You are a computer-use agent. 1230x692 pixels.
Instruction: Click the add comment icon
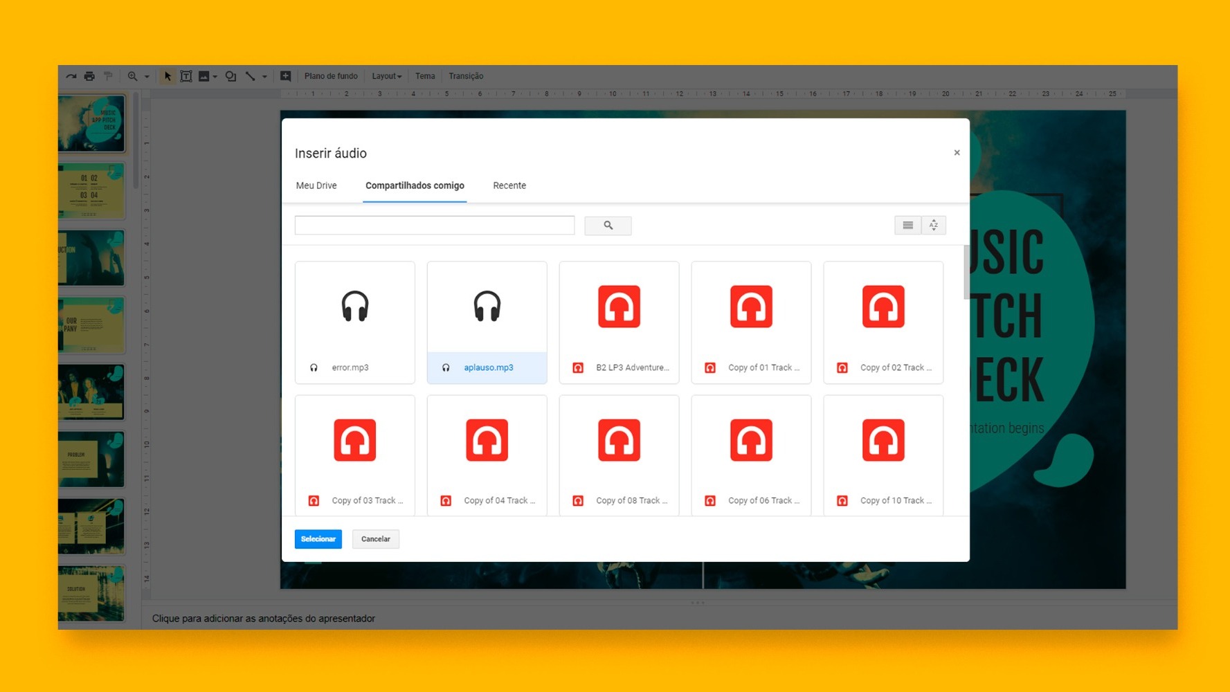[x=285, y=76]
